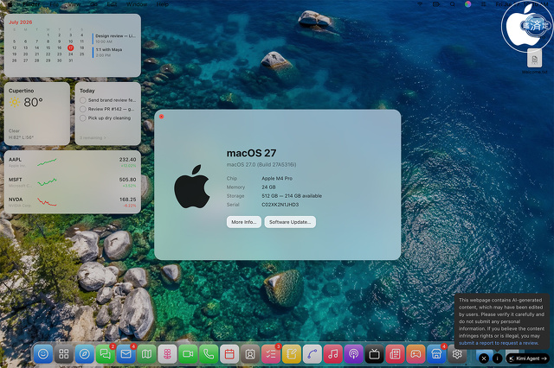
Task: Click the More Info... button
Action: 244,222
